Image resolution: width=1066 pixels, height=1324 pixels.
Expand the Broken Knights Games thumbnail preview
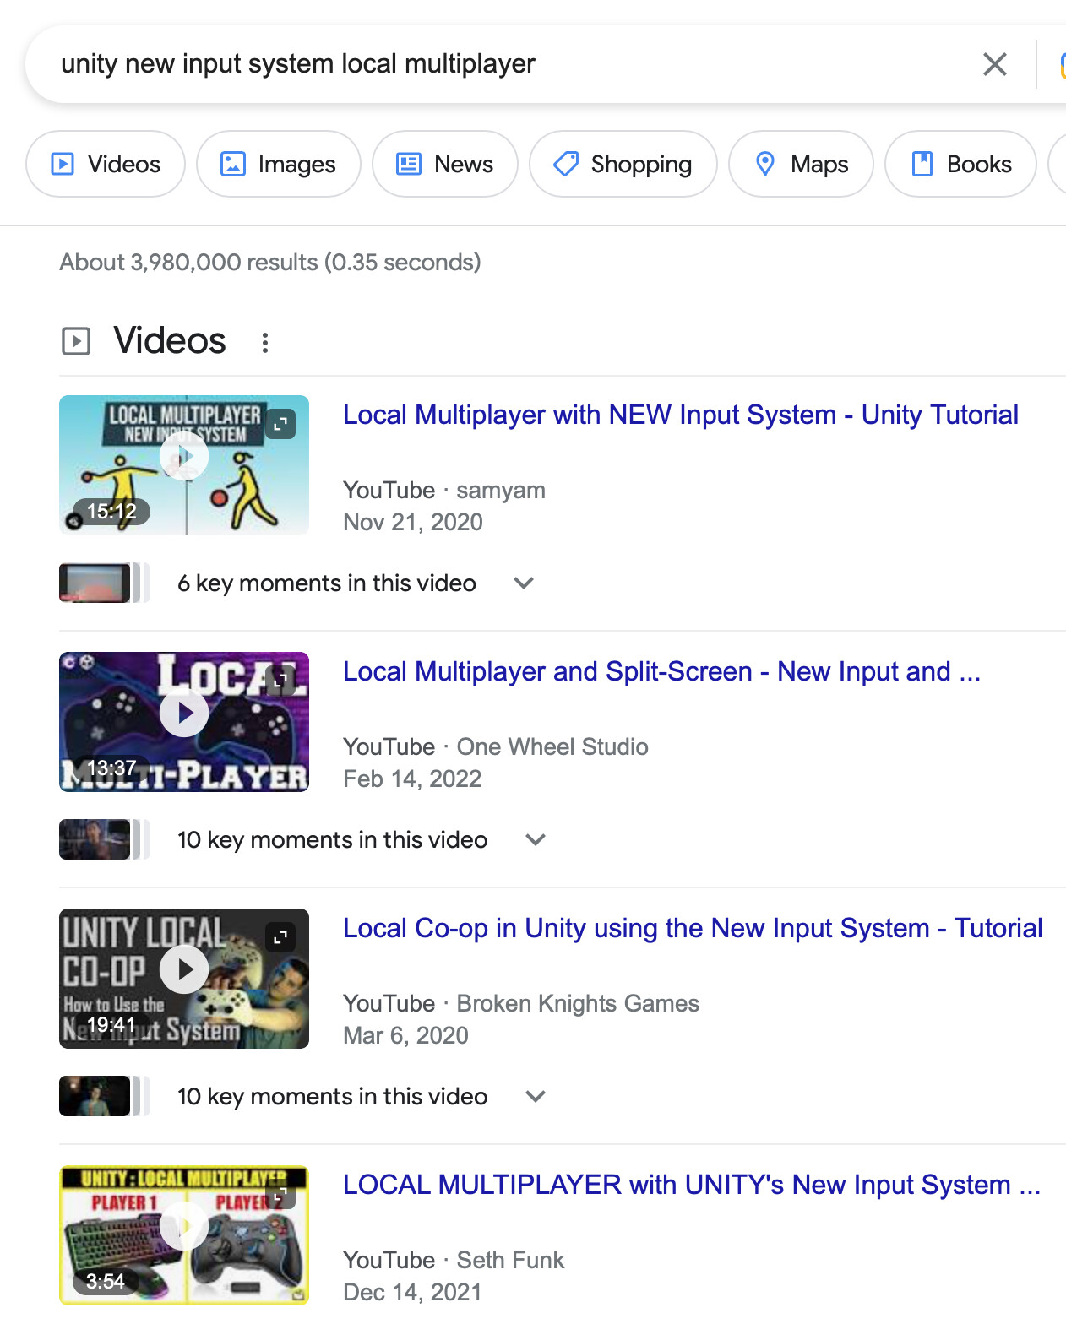[x=280, y=937]
